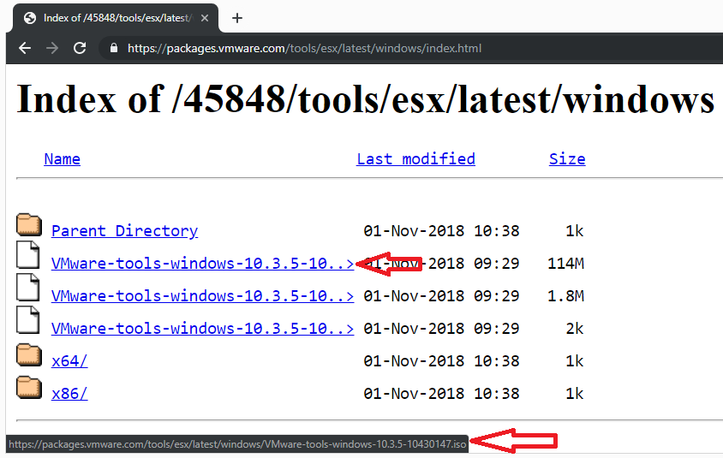
Task: Click the file icon of the 2k file
Action: coord(27,319)
